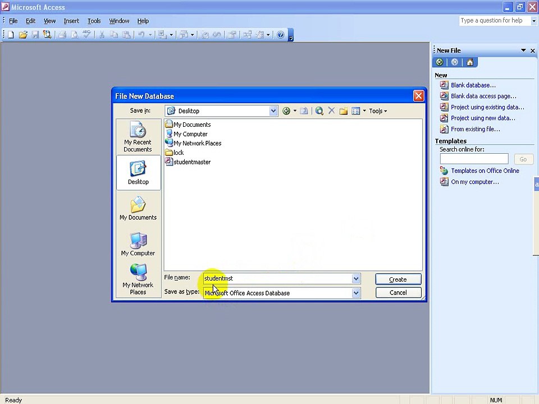
Task: Click the Create button
Action: pos(398,279)
